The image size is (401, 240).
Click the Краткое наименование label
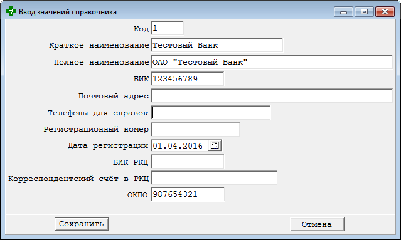[99, 46]
